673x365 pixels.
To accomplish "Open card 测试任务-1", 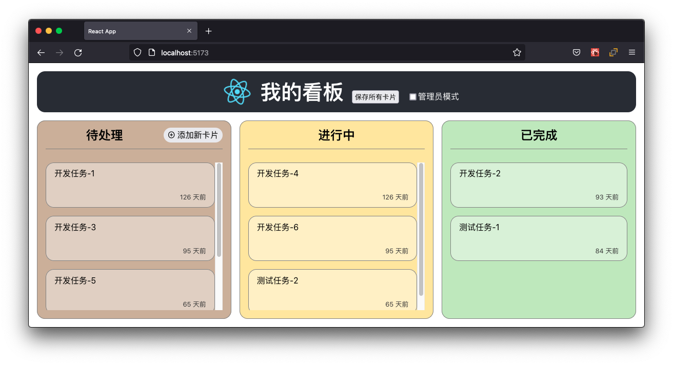I will coord(539,238).
